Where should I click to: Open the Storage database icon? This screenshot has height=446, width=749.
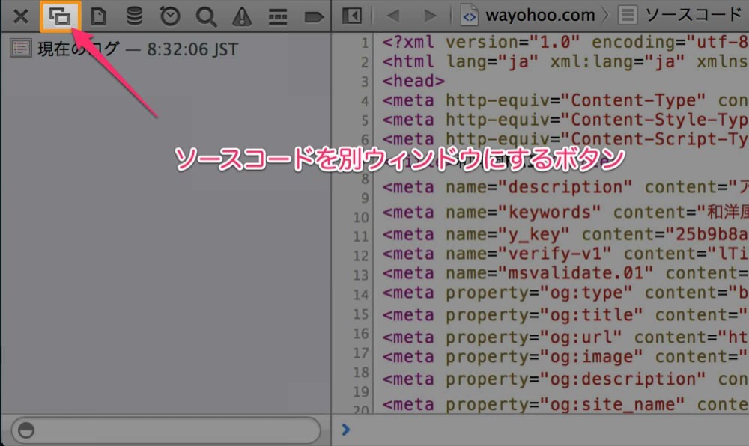pos(134,16)
